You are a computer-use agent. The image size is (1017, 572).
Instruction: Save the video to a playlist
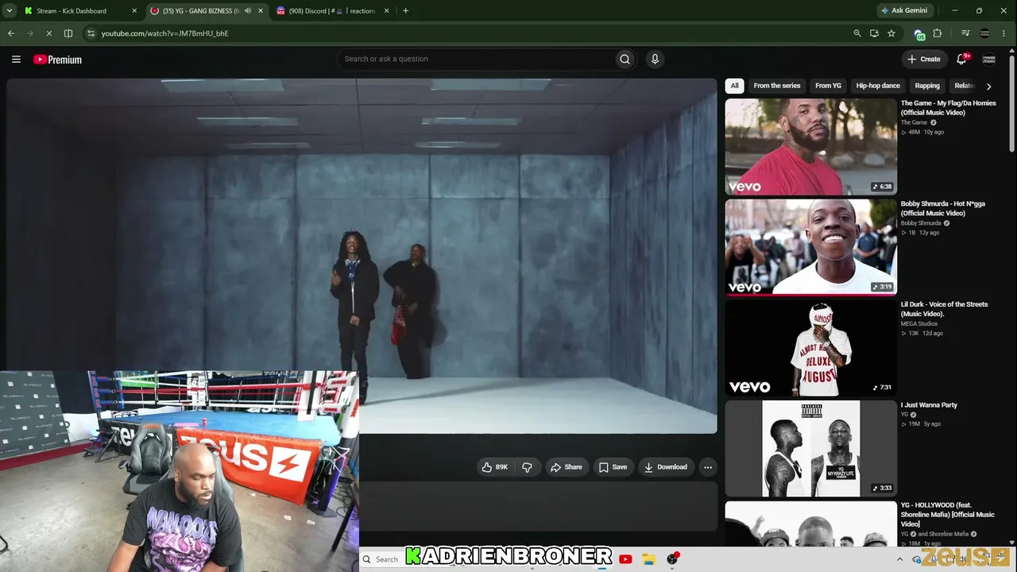pyautogui.click(x=613, y=467)
